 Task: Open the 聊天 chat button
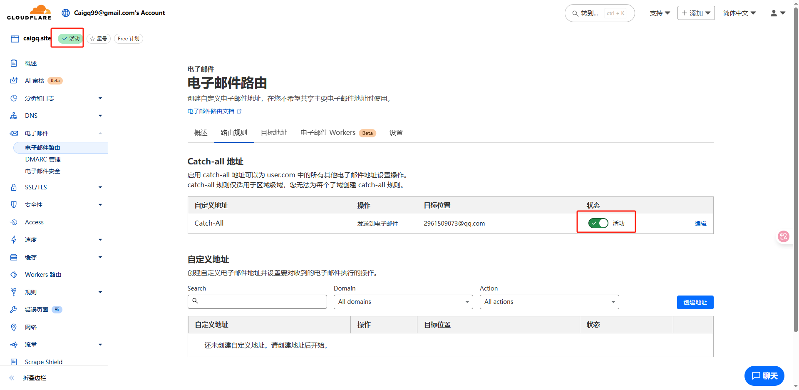(764, 376)
